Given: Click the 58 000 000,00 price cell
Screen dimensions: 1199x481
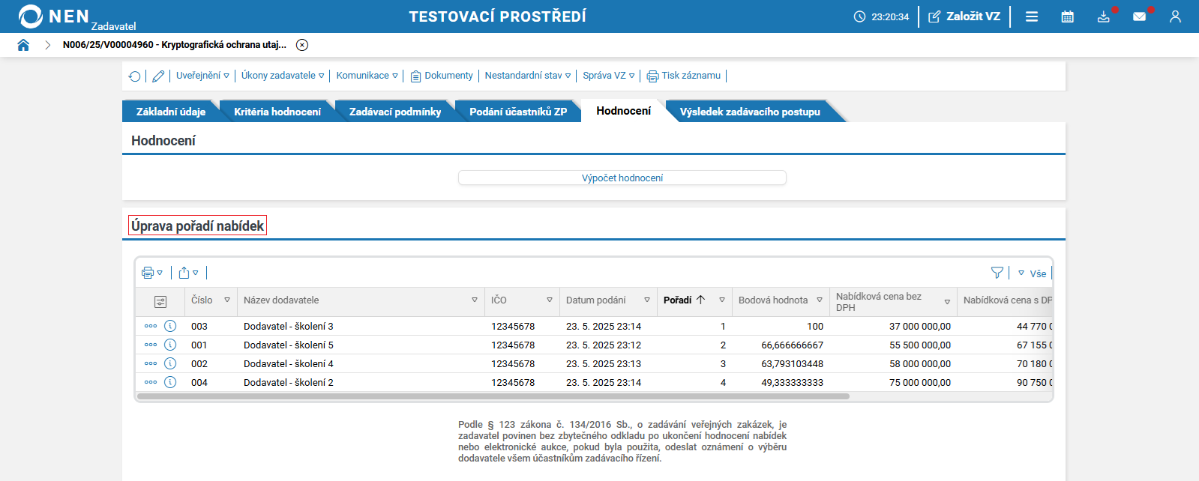Looking at the screenshot, I should coord(893,364).
